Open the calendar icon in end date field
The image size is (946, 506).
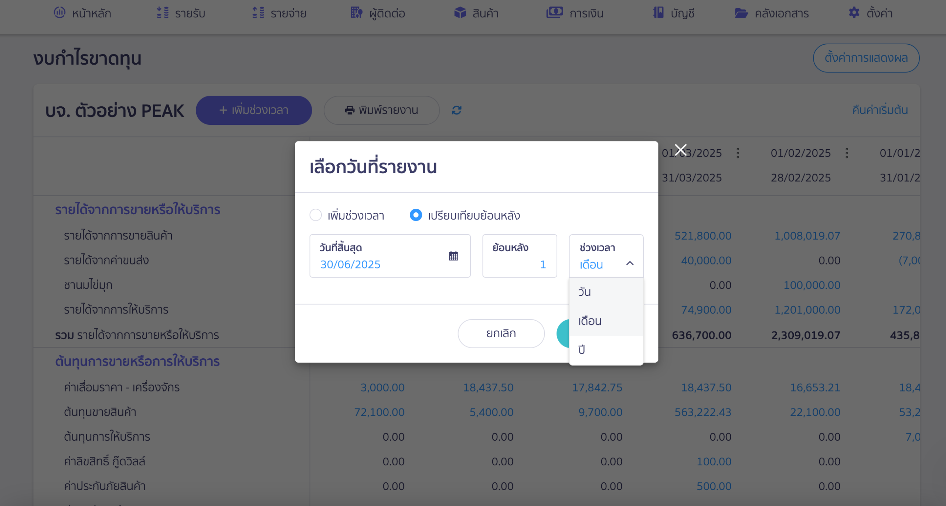453,256
